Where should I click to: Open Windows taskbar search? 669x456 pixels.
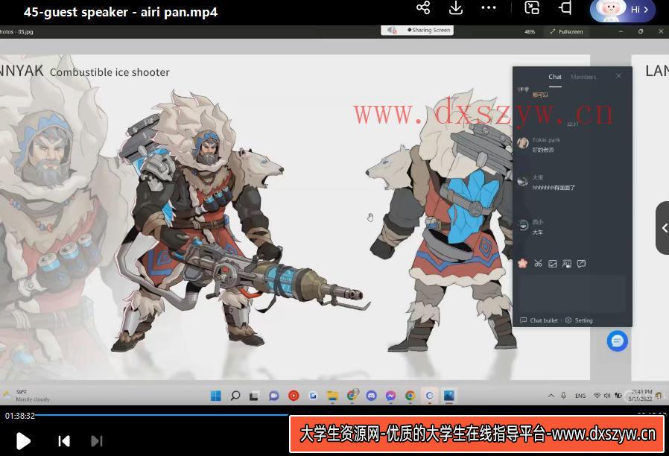[235, 396]
